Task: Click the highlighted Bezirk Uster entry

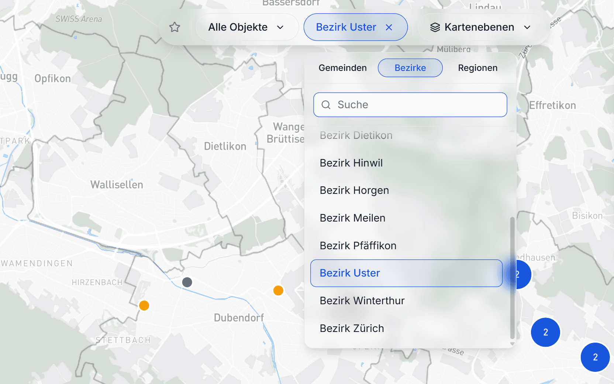Action: pyautogui.click(x=407, y=273)
